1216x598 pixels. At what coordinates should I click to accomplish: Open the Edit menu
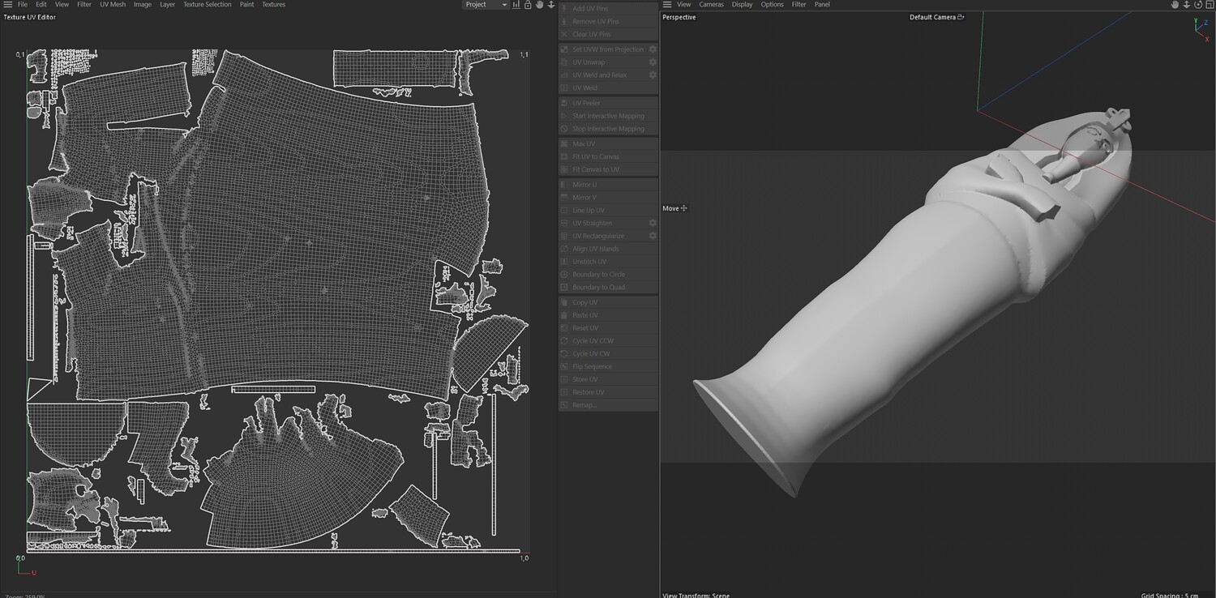click(41, 5)
